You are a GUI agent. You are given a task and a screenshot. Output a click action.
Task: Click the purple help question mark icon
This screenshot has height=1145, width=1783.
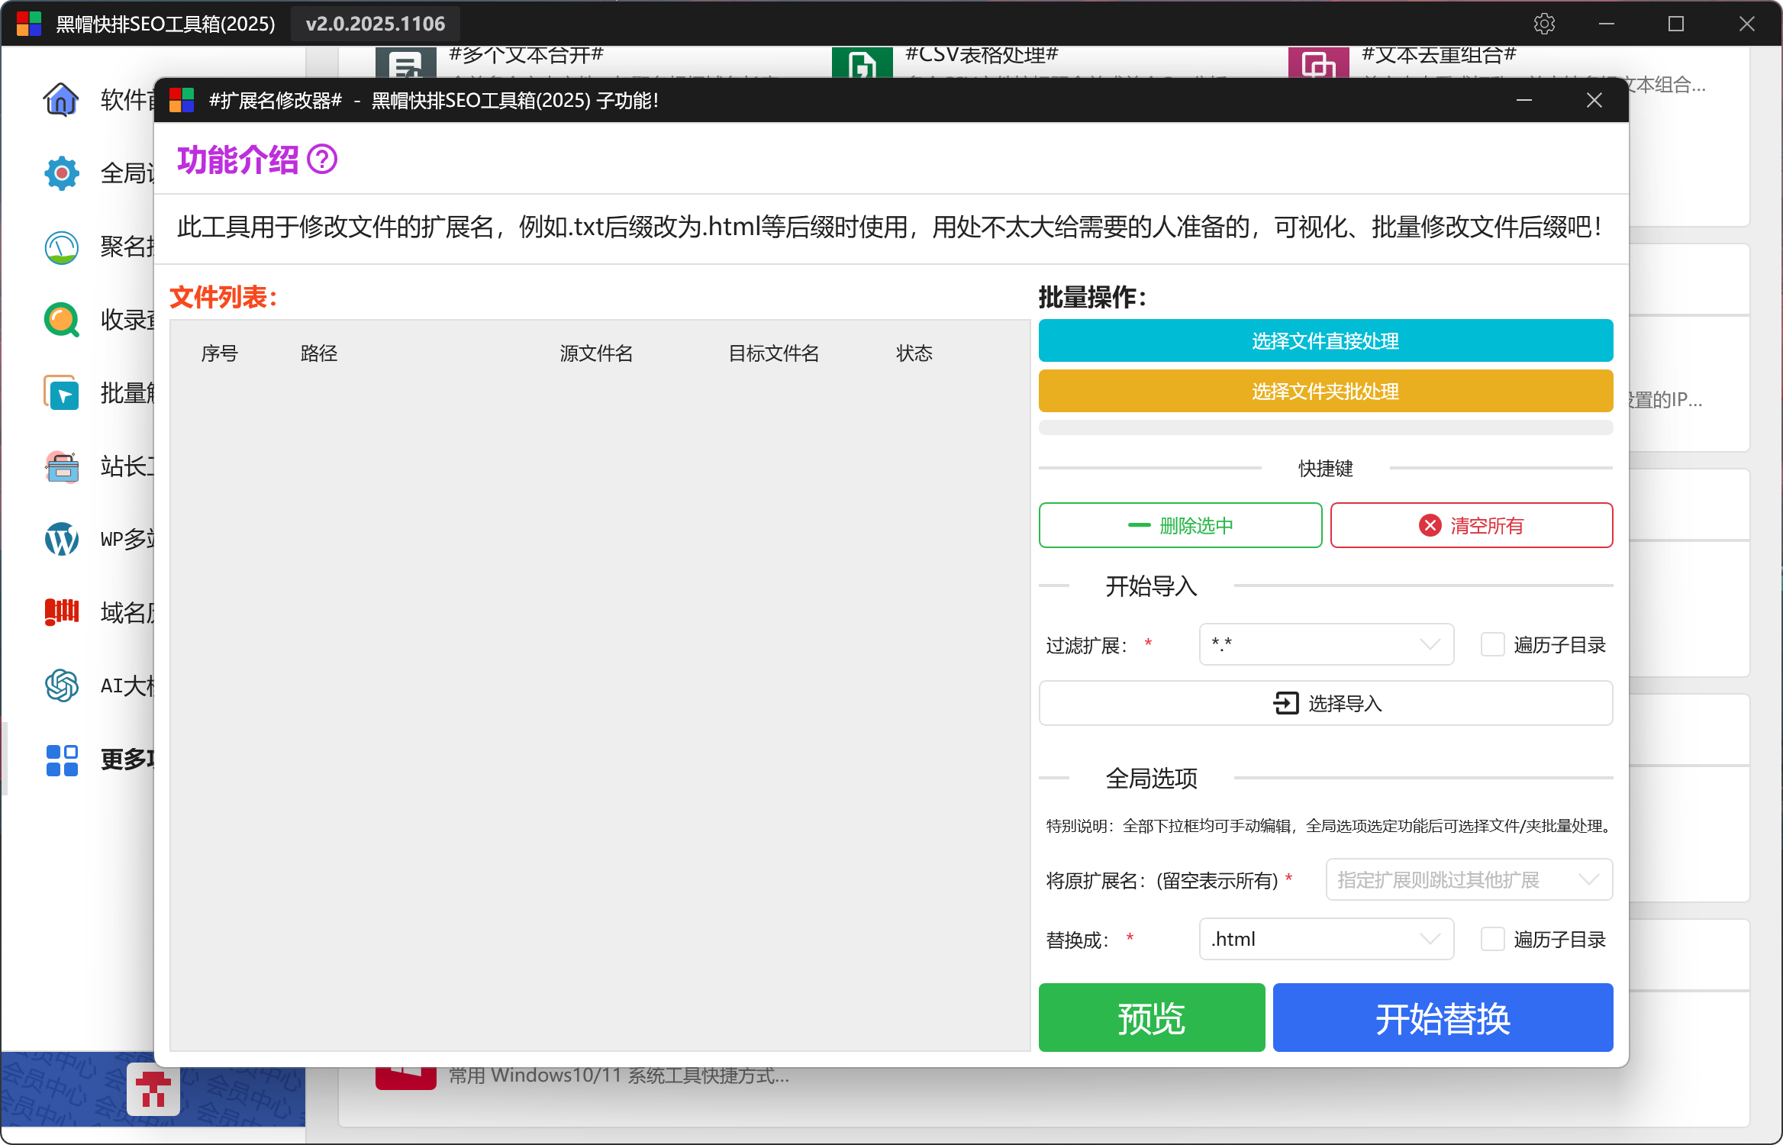tap(322, 160)
